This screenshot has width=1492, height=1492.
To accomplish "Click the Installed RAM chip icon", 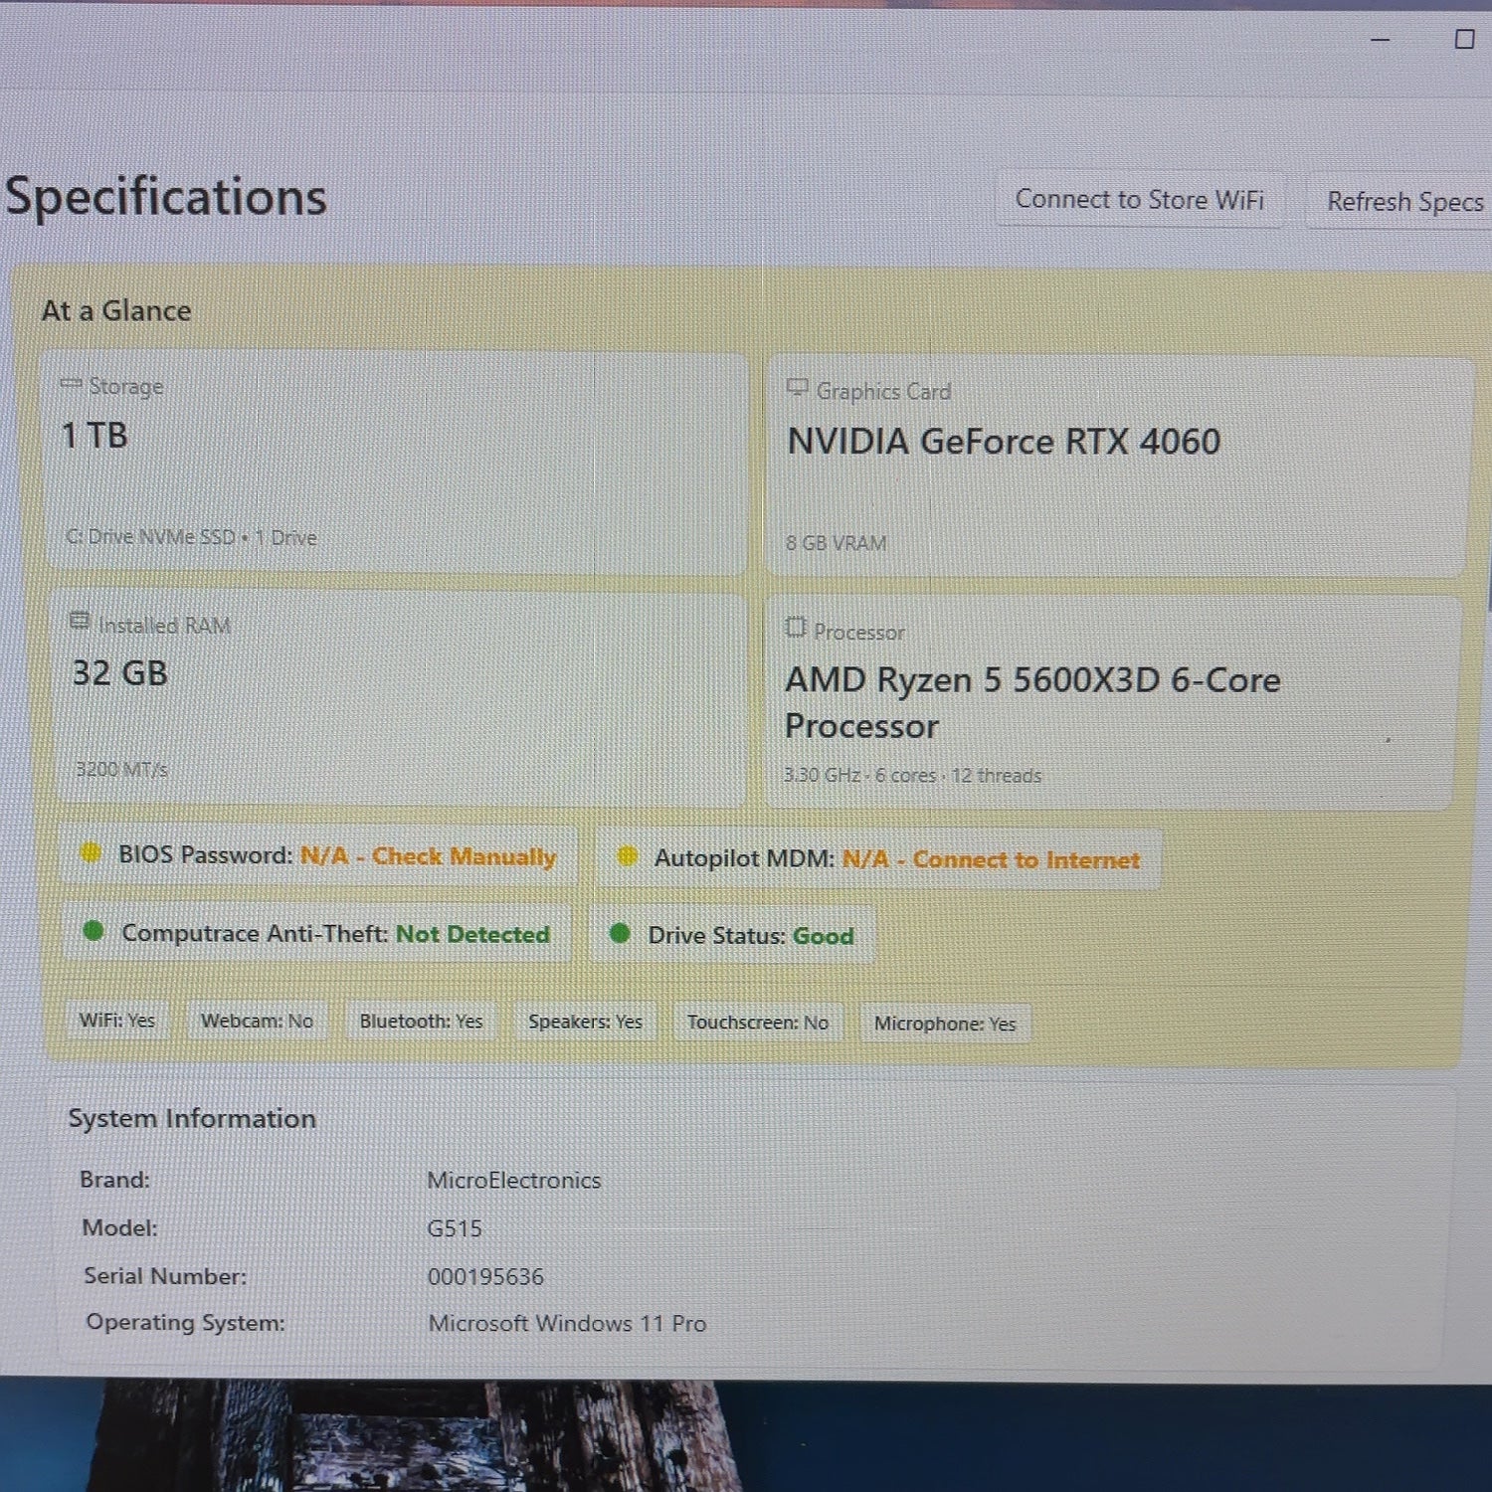I will click(x=80, y=622).
